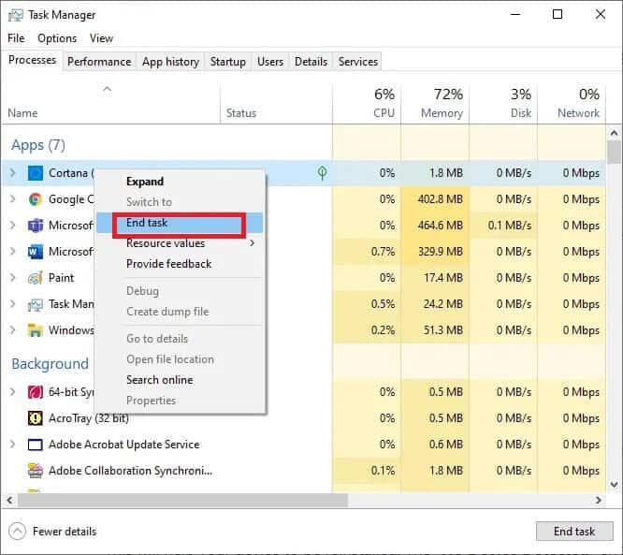This screenshot has height=555, width=623.
Task: Click the Google Chrome icon
Action: tap(36, 199)
